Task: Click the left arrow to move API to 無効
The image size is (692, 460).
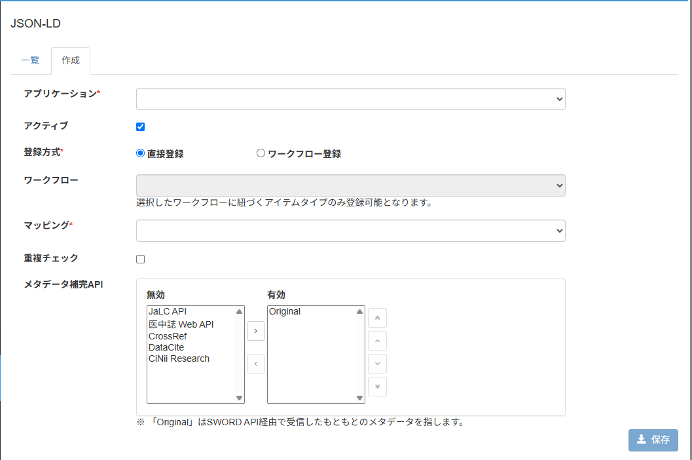Action: [255, 364]
